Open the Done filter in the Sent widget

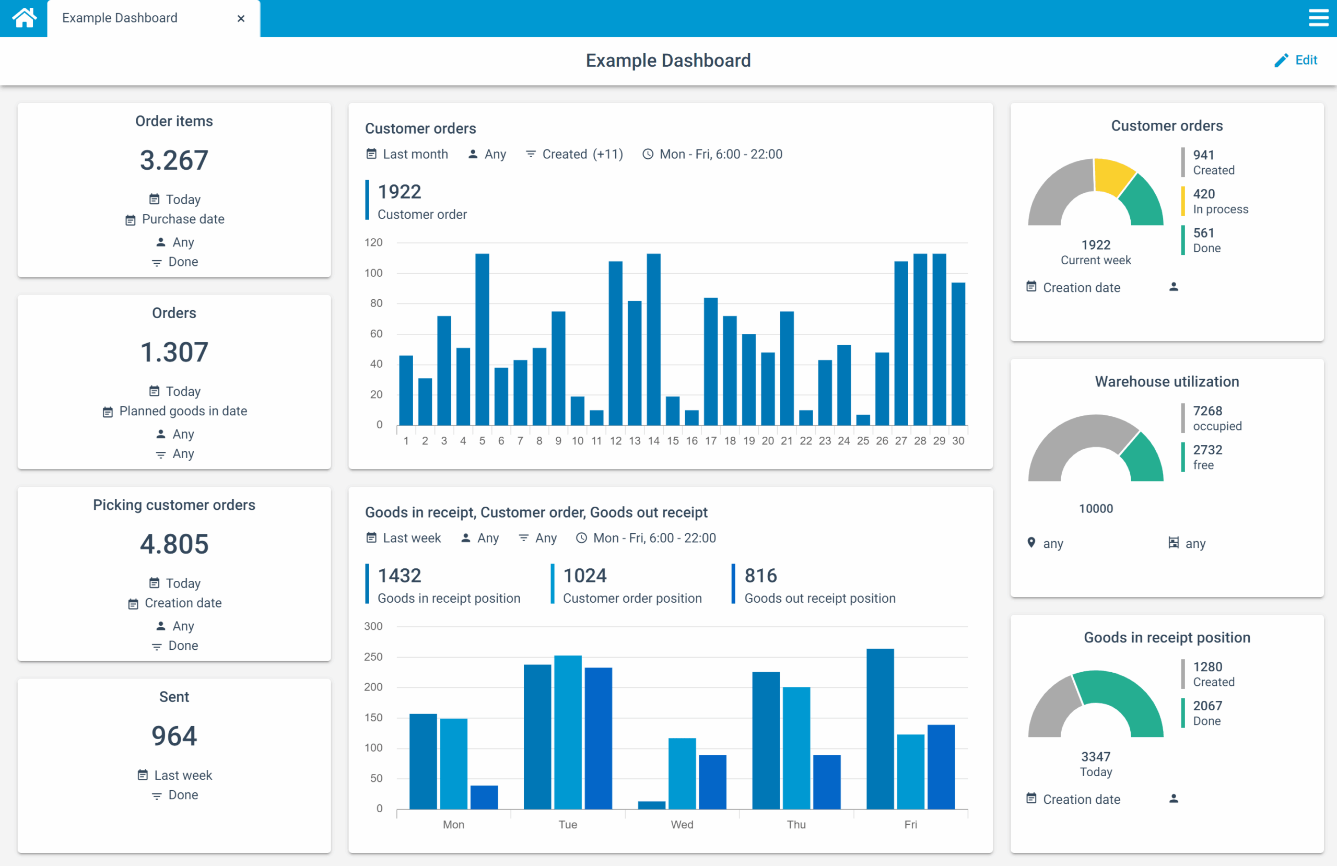[174, 794]
